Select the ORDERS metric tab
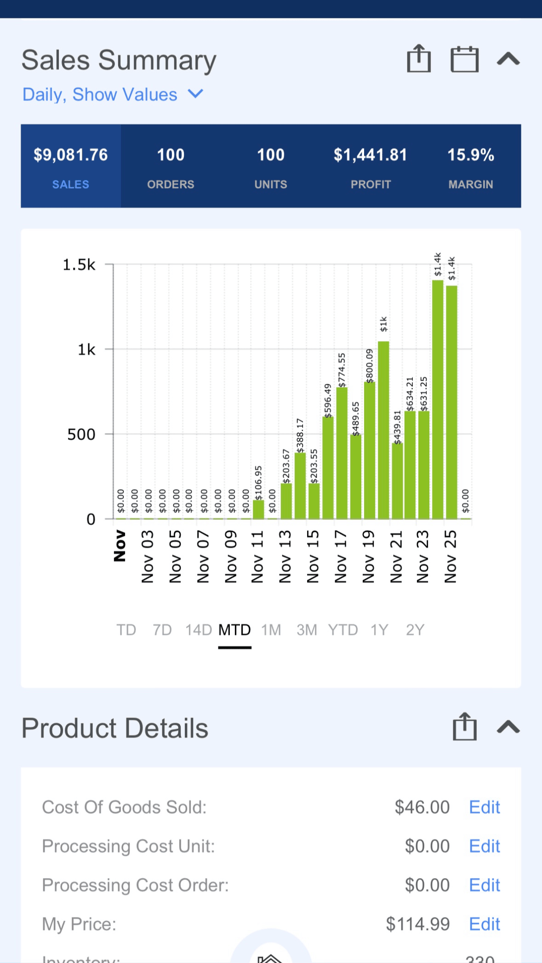 click(171, 166)
